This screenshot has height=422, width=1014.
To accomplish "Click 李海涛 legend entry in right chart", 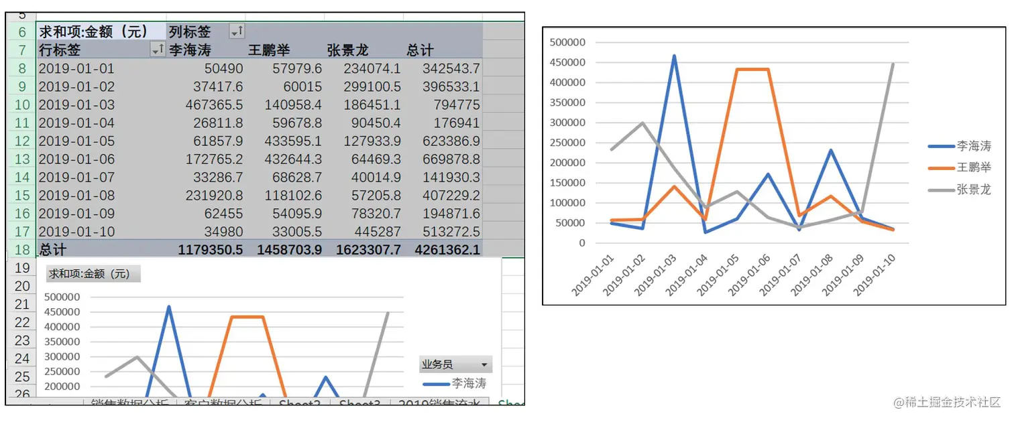I will (959, 145).
